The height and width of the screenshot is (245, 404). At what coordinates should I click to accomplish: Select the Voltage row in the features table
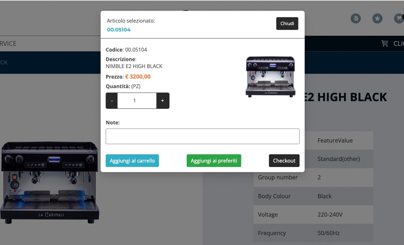click(x=313, y=215)
